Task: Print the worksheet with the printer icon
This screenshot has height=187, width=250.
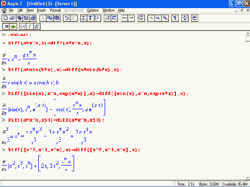Action: 33,18
